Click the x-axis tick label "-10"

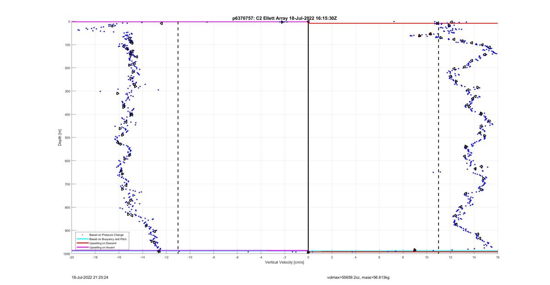coord(190,257)
